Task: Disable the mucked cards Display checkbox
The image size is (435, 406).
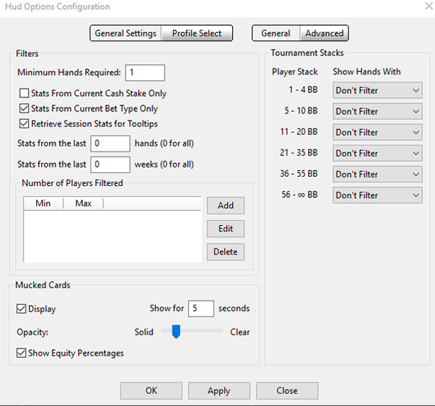Action: (22, 309)
